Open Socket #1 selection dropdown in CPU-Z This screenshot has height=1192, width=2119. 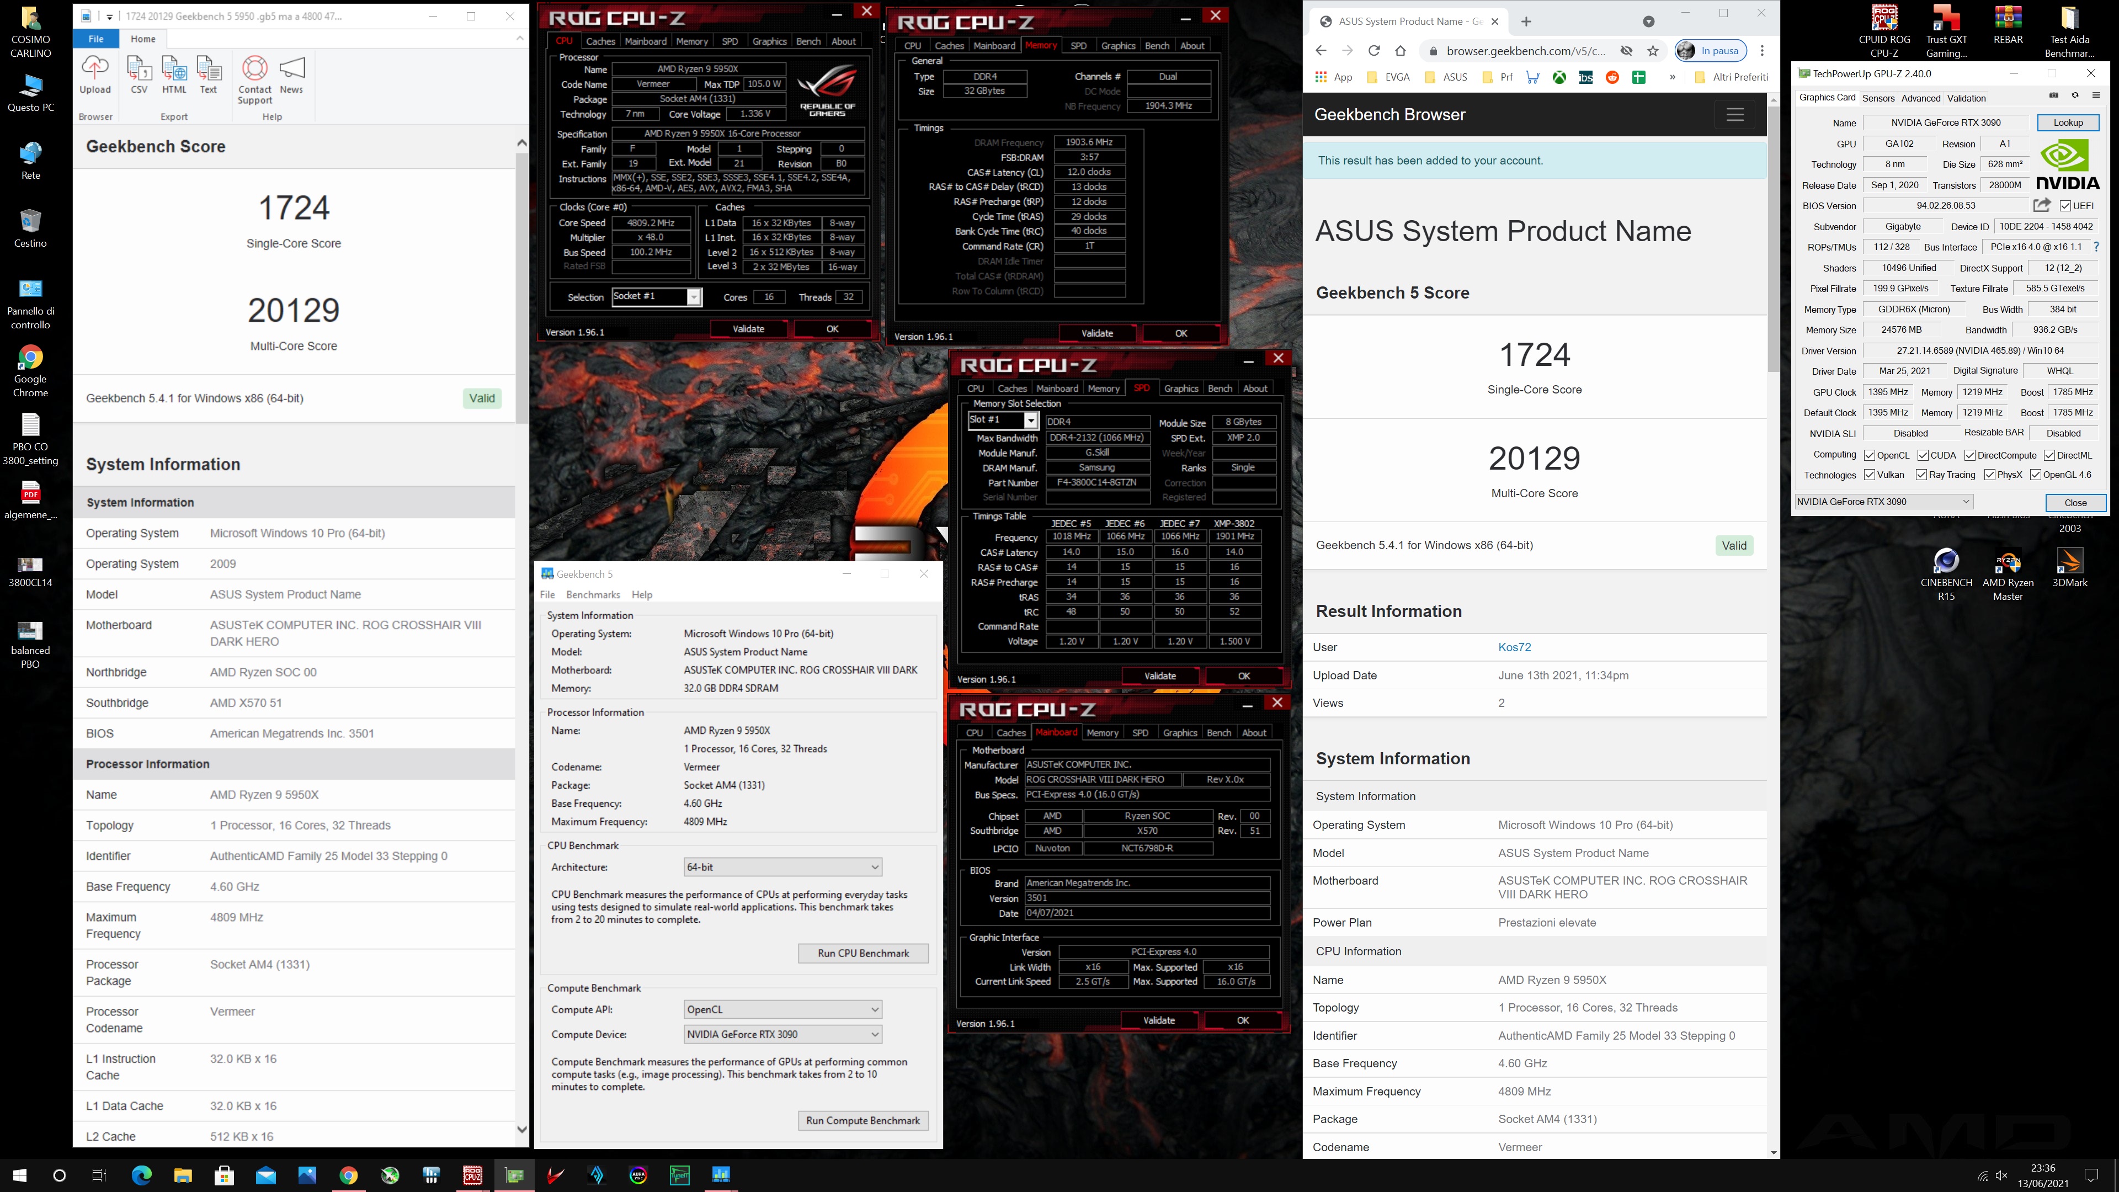click(657, 297)
